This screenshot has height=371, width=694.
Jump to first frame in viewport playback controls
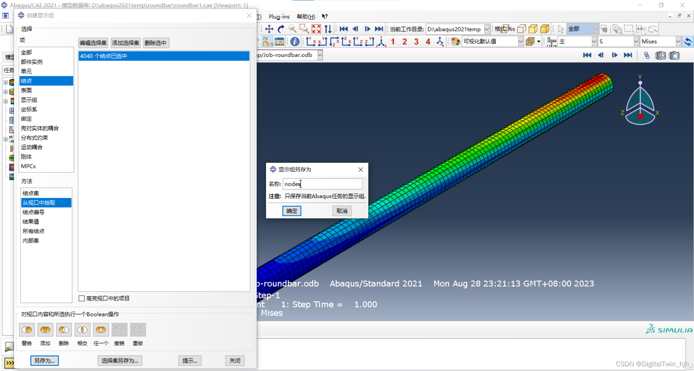587,55
